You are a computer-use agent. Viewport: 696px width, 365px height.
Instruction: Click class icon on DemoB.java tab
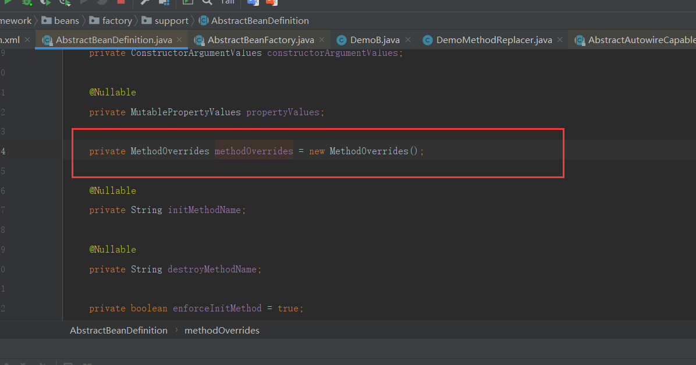[x=342, y=40]
